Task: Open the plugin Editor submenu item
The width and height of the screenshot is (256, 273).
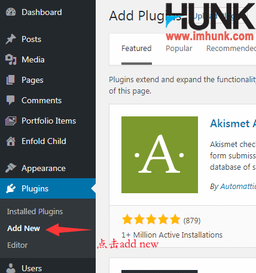Action: [17, 245]
